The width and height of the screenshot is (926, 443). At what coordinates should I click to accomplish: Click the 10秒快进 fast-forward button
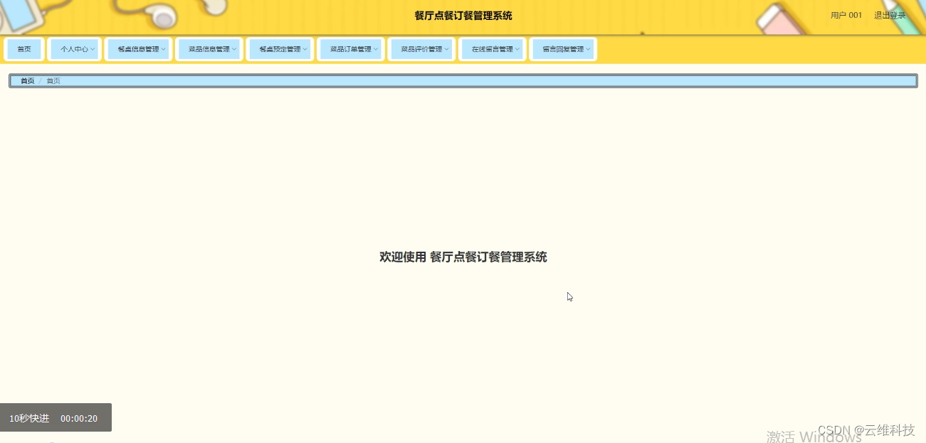(x=29, y=418)
